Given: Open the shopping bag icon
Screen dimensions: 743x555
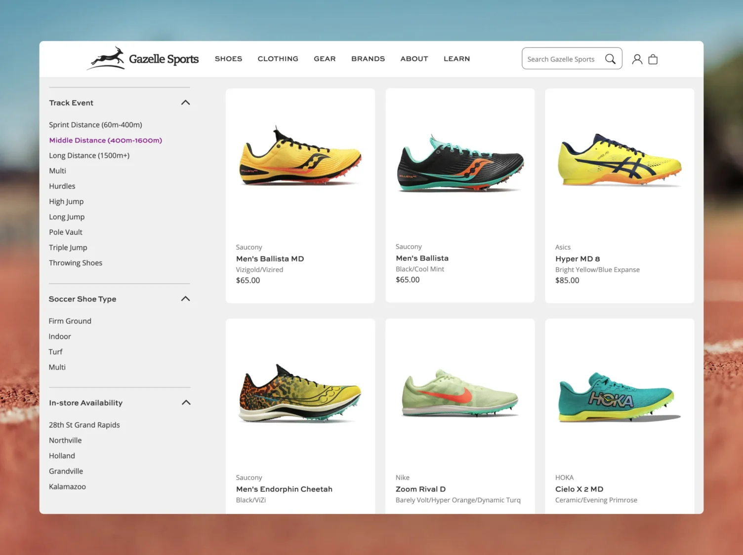Looking at the screenshot, I should 653,59.
